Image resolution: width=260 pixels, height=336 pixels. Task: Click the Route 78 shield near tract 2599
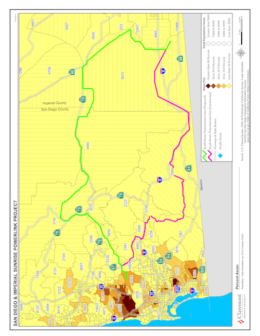tap(99, 241)
